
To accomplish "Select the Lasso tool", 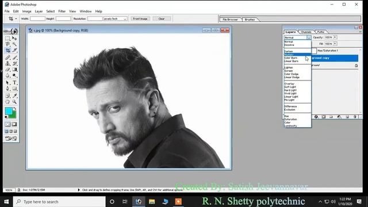I will pyautogui.click(x=7, y=44).
